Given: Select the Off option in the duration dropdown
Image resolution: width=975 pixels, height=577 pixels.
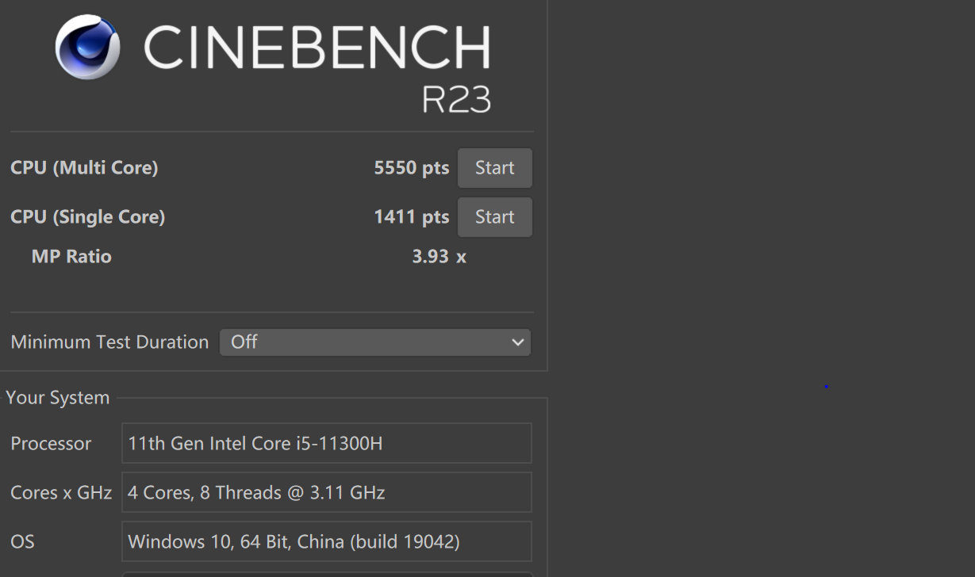Looking at the screenshot, I should click(242, 342).
